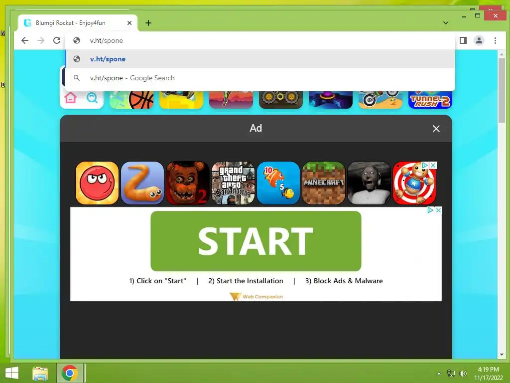Open the Windows Start menu
This screenshot has width=510, height=383.
coord(12,373)
